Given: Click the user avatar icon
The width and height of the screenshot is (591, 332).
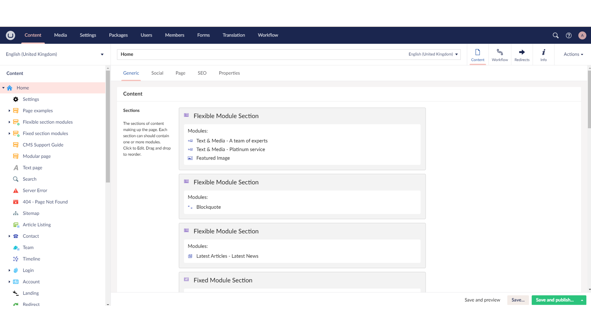Looking at the screenshot, I should point(582,35).
